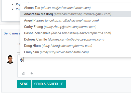Mention Angel Pizarro from the dropdown

tap(76, 20)
